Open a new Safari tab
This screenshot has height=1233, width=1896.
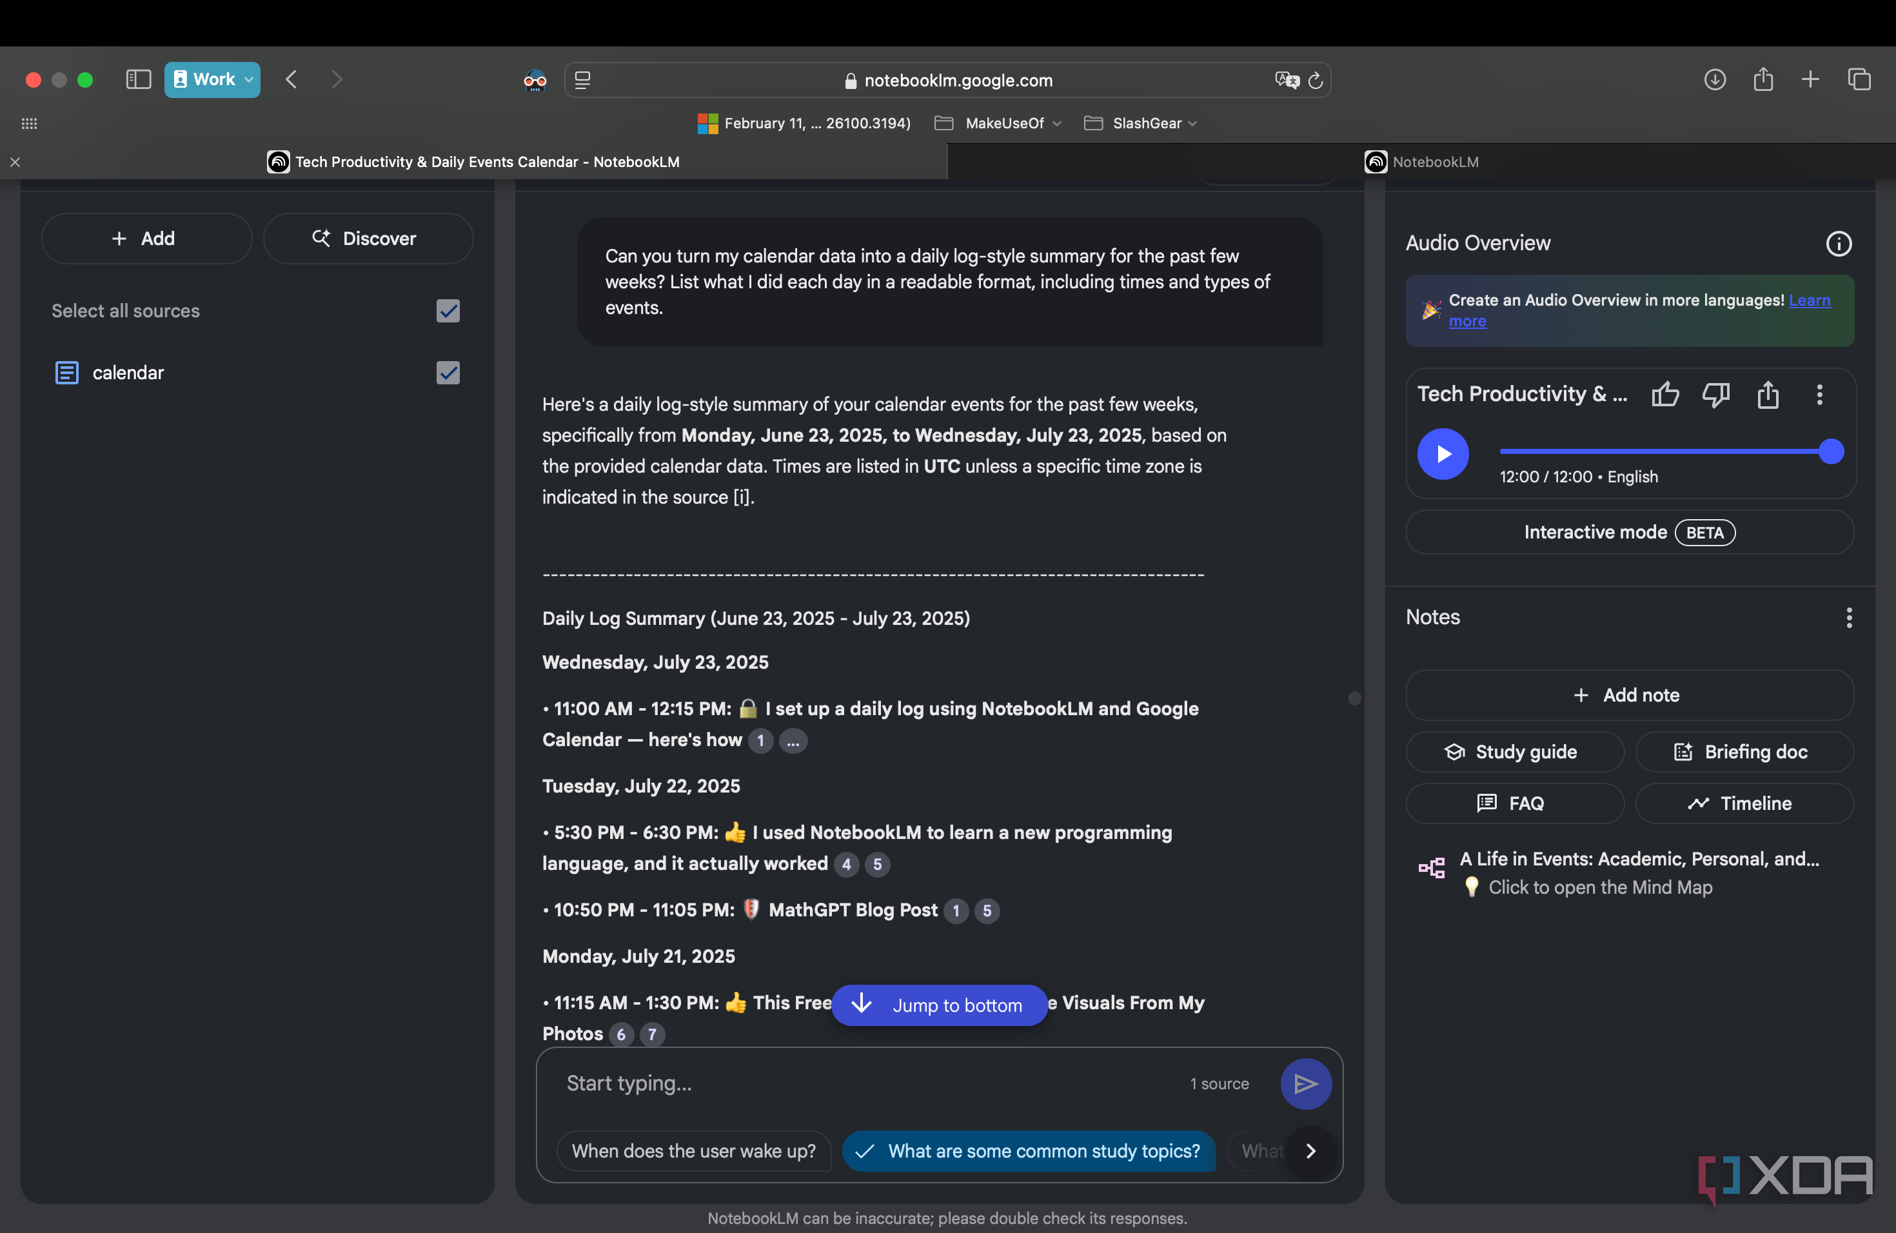pos(1810,80)
